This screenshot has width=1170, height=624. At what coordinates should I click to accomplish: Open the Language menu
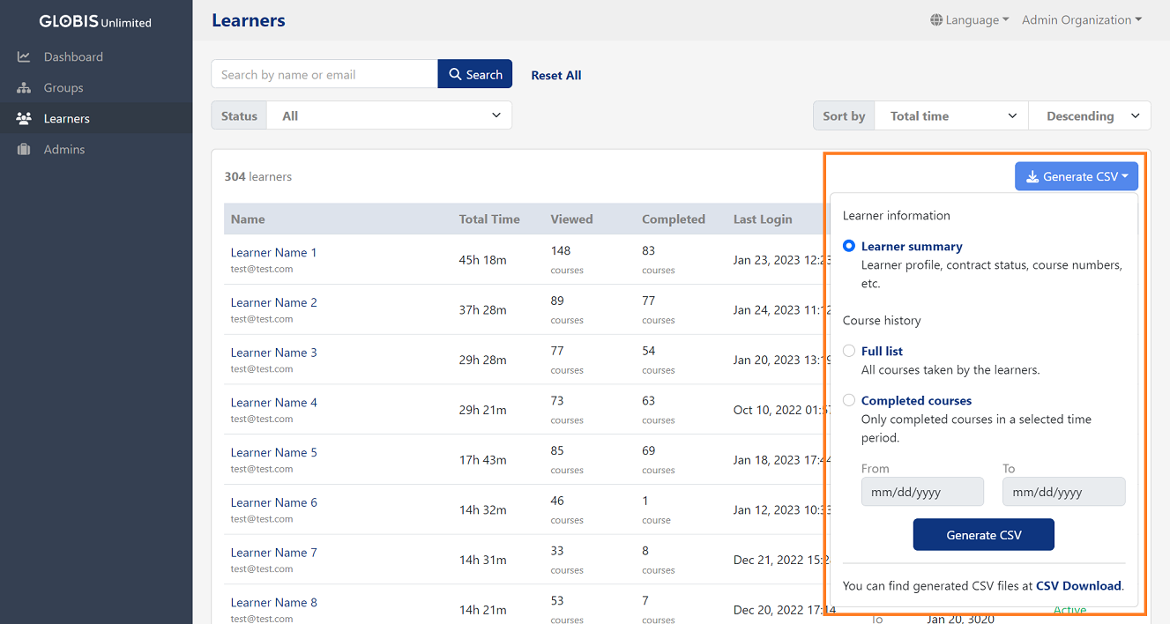point(969,19)
